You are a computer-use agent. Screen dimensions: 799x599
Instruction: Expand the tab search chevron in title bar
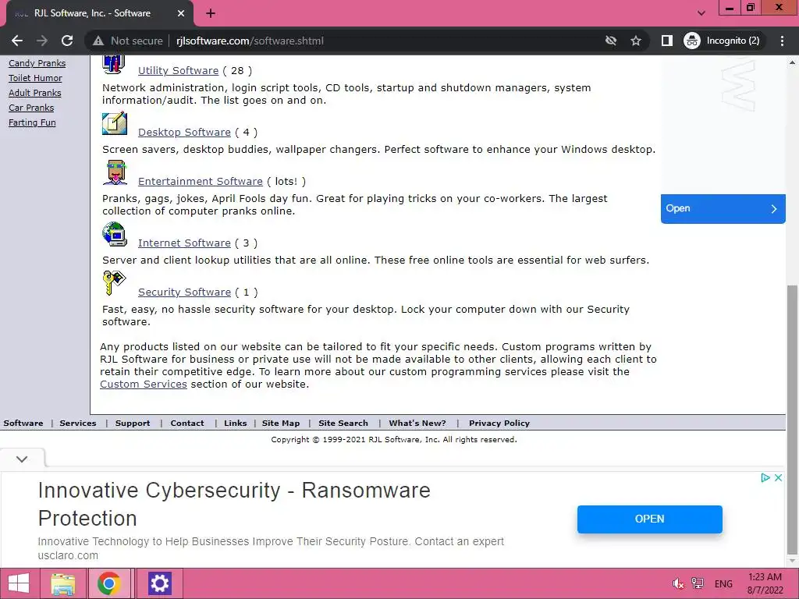tap(701, 13)
